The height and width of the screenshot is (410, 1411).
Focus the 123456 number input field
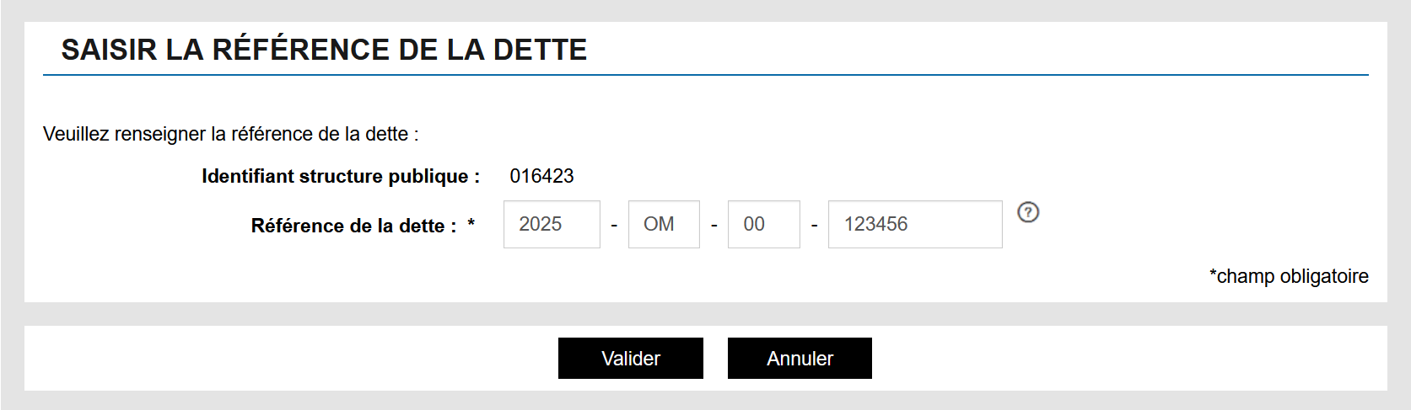(915, 224)
